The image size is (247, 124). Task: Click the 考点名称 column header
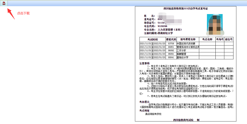point(207,39)
